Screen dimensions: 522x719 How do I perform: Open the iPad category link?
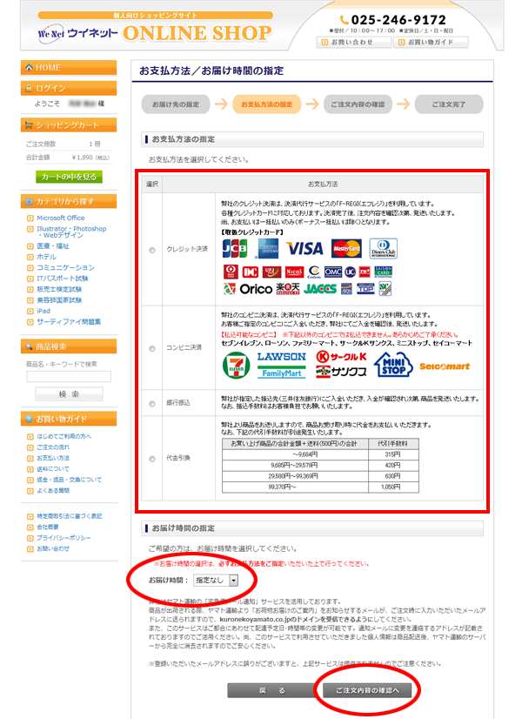click(x=43, y=311)
